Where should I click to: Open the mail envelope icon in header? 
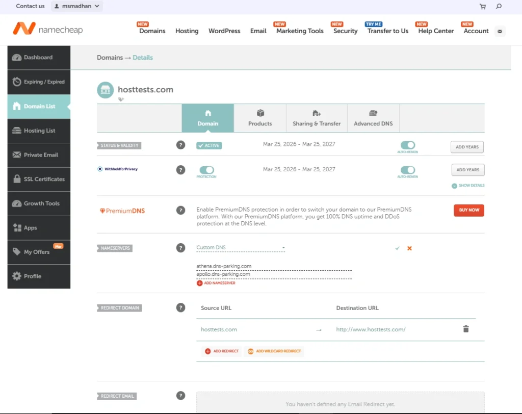point(500,31)
